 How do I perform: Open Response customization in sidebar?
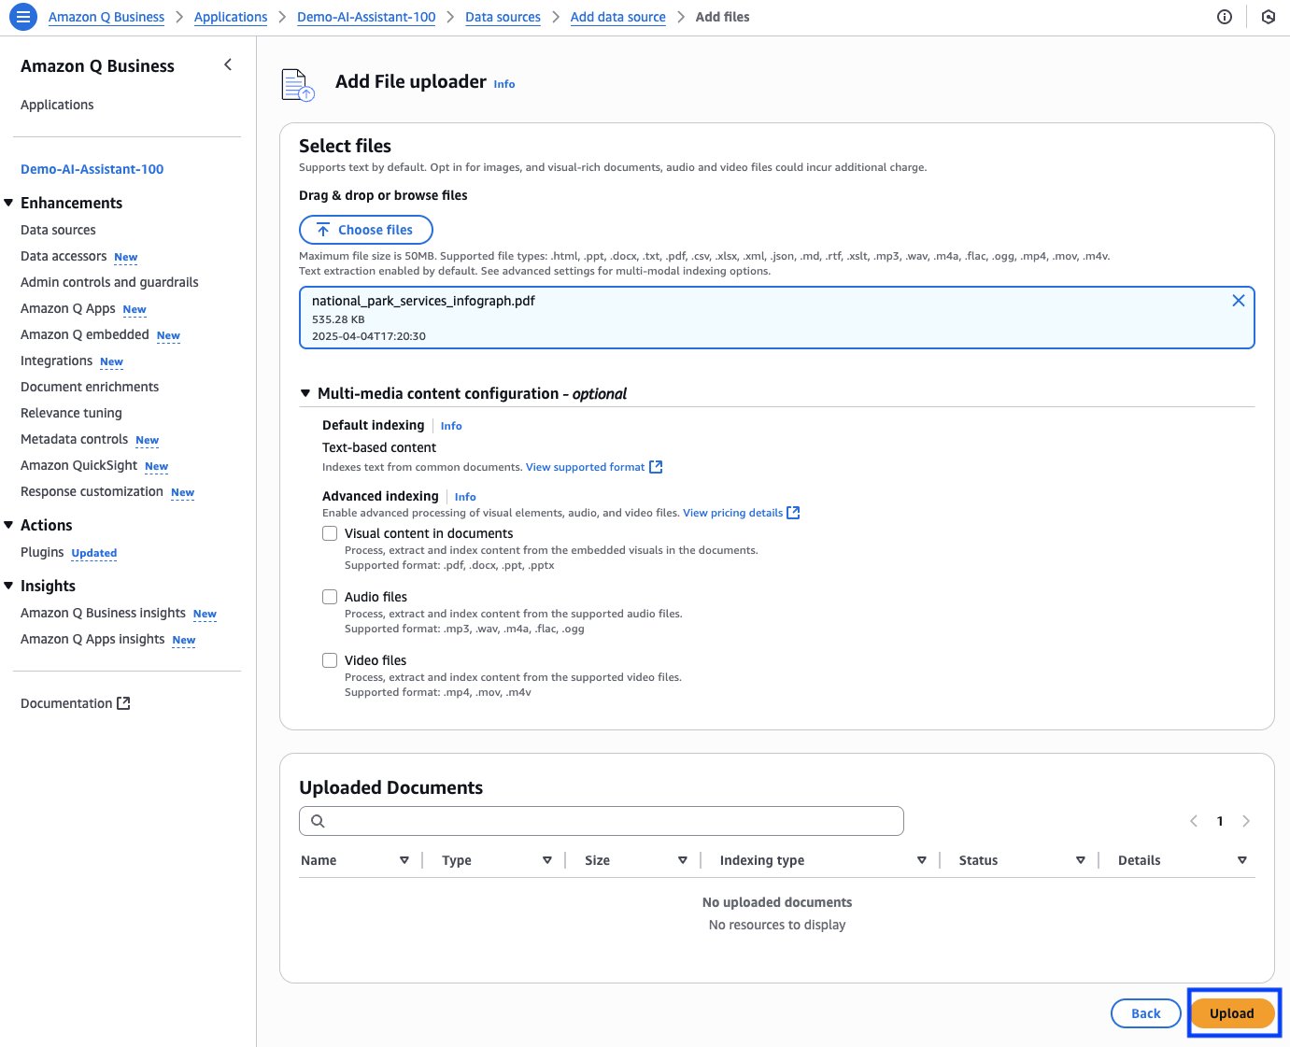(92, 491)
